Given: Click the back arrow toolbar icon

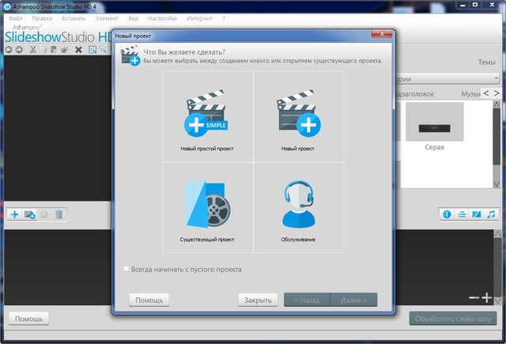Looking at the screenshot, I should click(9, 50).
